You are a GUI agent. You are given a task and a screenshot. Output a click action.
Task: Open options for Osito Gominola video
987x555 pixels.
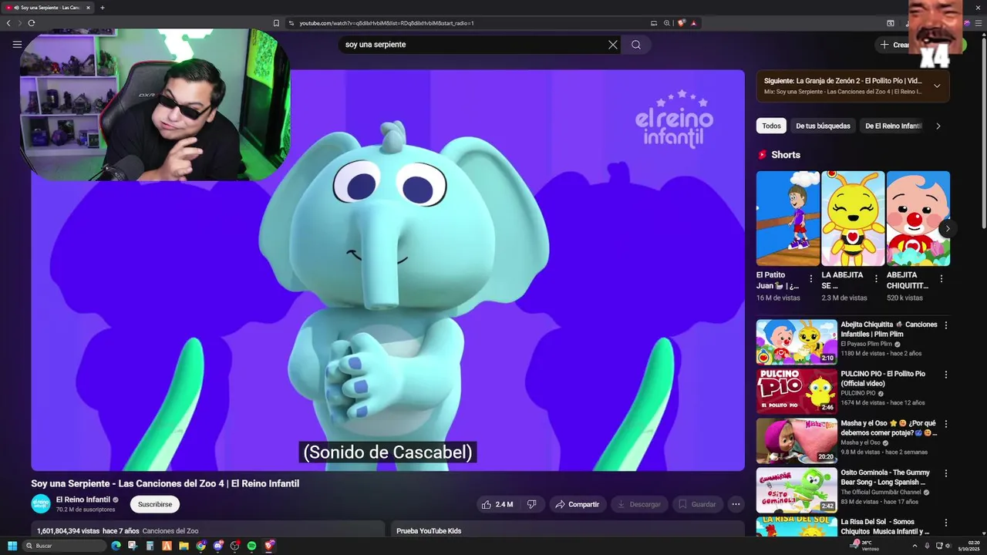(946, 473)
